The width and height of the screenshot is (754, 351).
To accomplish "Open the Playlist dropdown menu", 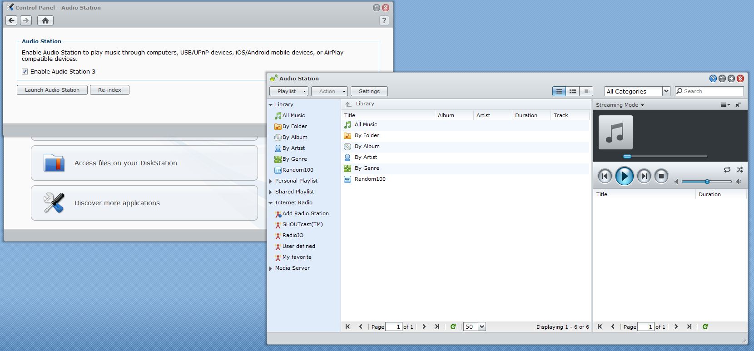I will [x=289, y=91].
